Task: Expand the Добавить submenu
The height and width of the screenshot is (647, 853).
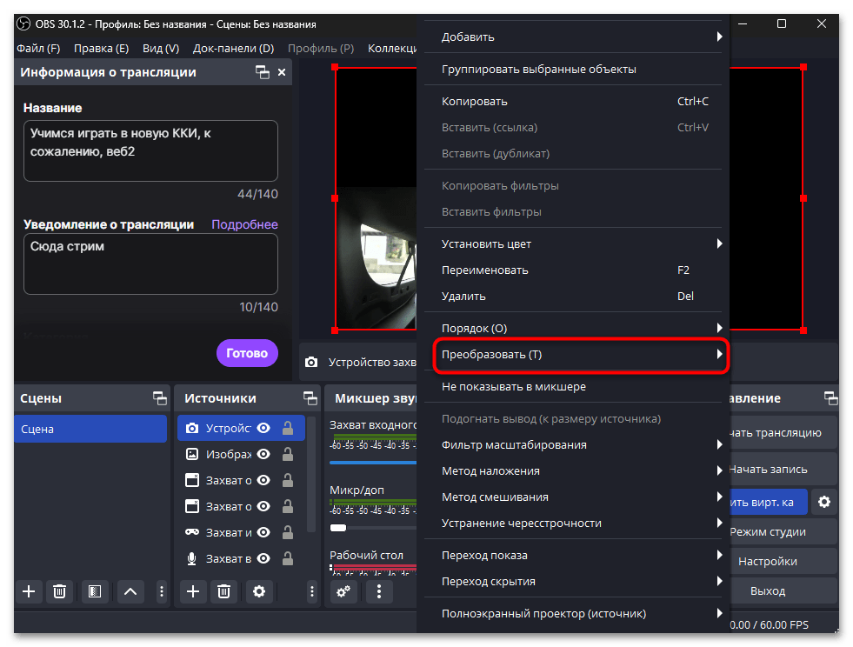Action: [x=573, y=37]
